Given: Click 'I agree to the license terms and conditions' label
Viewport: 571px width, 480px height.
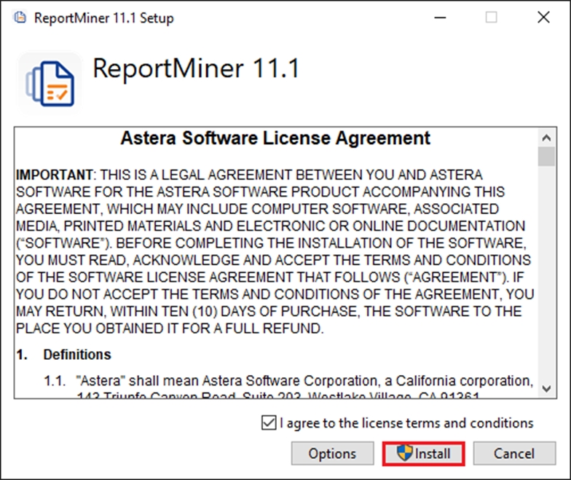Looking at the screenshot, I should click(x=406, y=422).
